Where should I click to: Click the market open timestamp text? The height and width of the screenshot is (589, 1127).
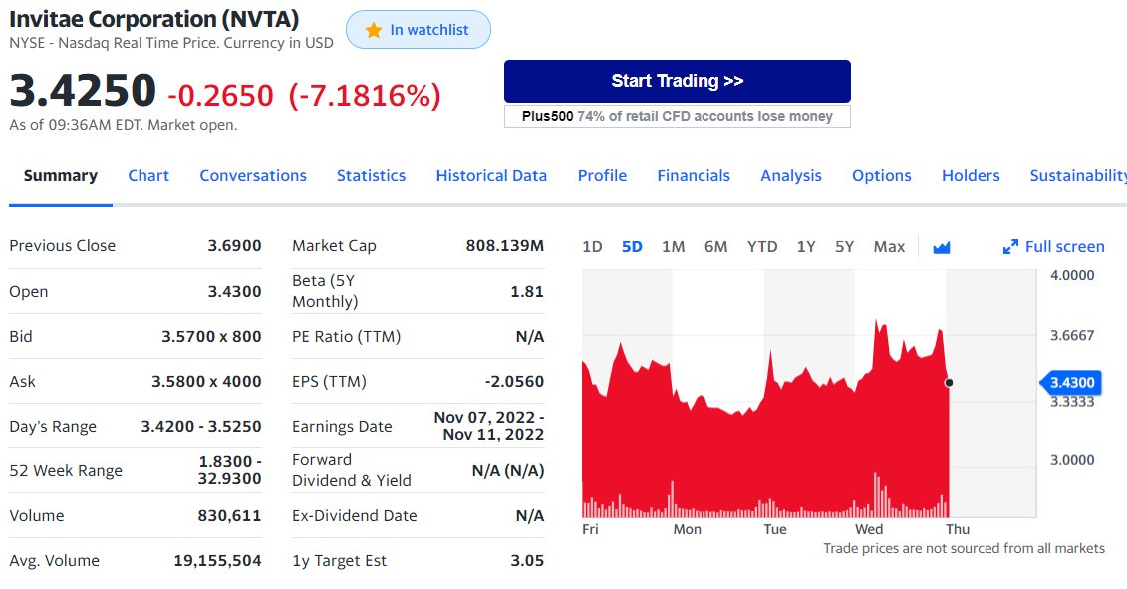(x=123, y=125)
